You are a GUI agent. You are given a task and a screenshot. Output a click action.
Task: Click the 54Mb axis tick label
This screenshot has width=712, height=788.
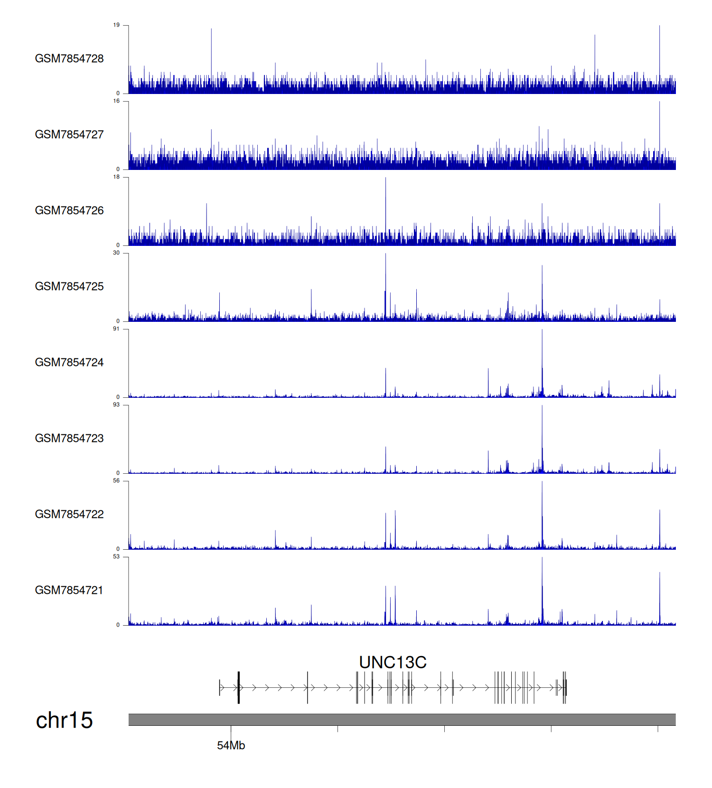pyautogui.click(x=231, y=745)
